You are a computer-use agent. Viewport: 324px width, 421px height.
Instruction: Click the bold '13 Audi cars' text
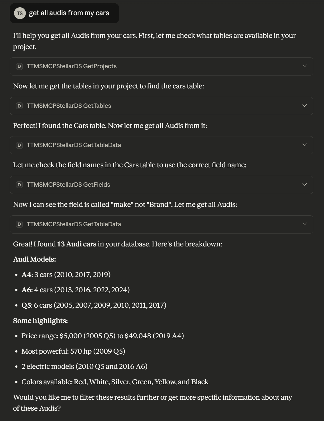[x=77, y=244]
